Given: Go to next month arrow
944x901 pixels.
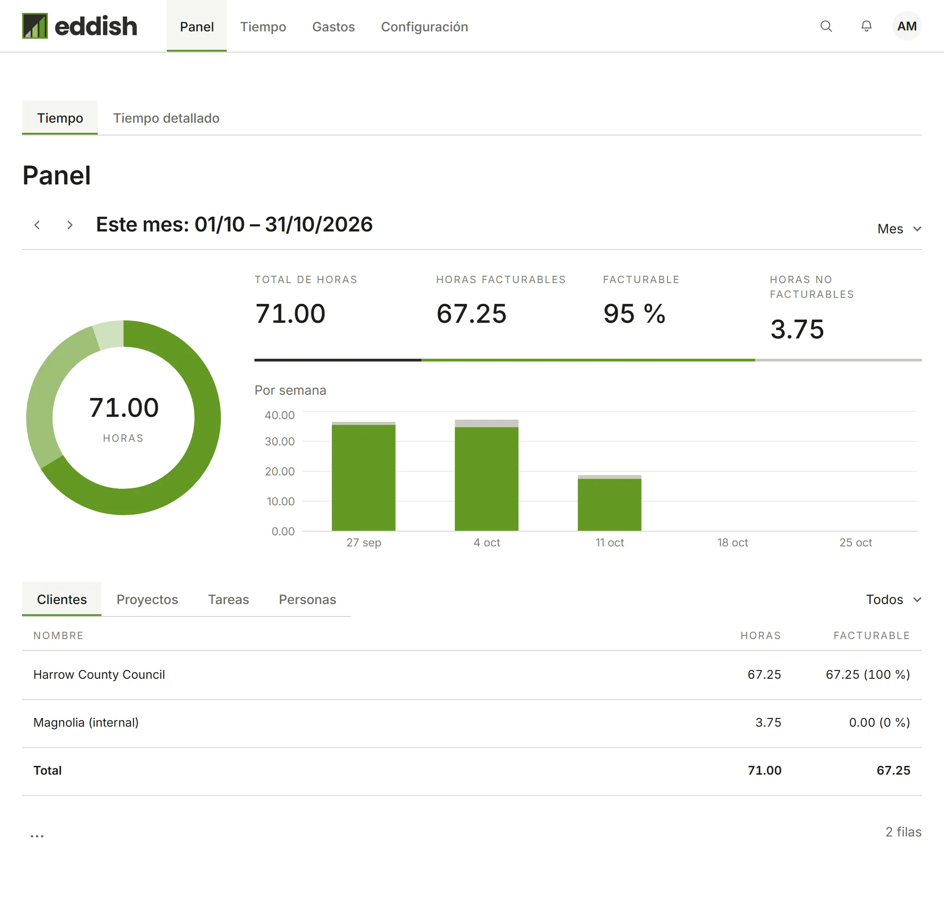Looking at the screenshot, I should 70,225.
